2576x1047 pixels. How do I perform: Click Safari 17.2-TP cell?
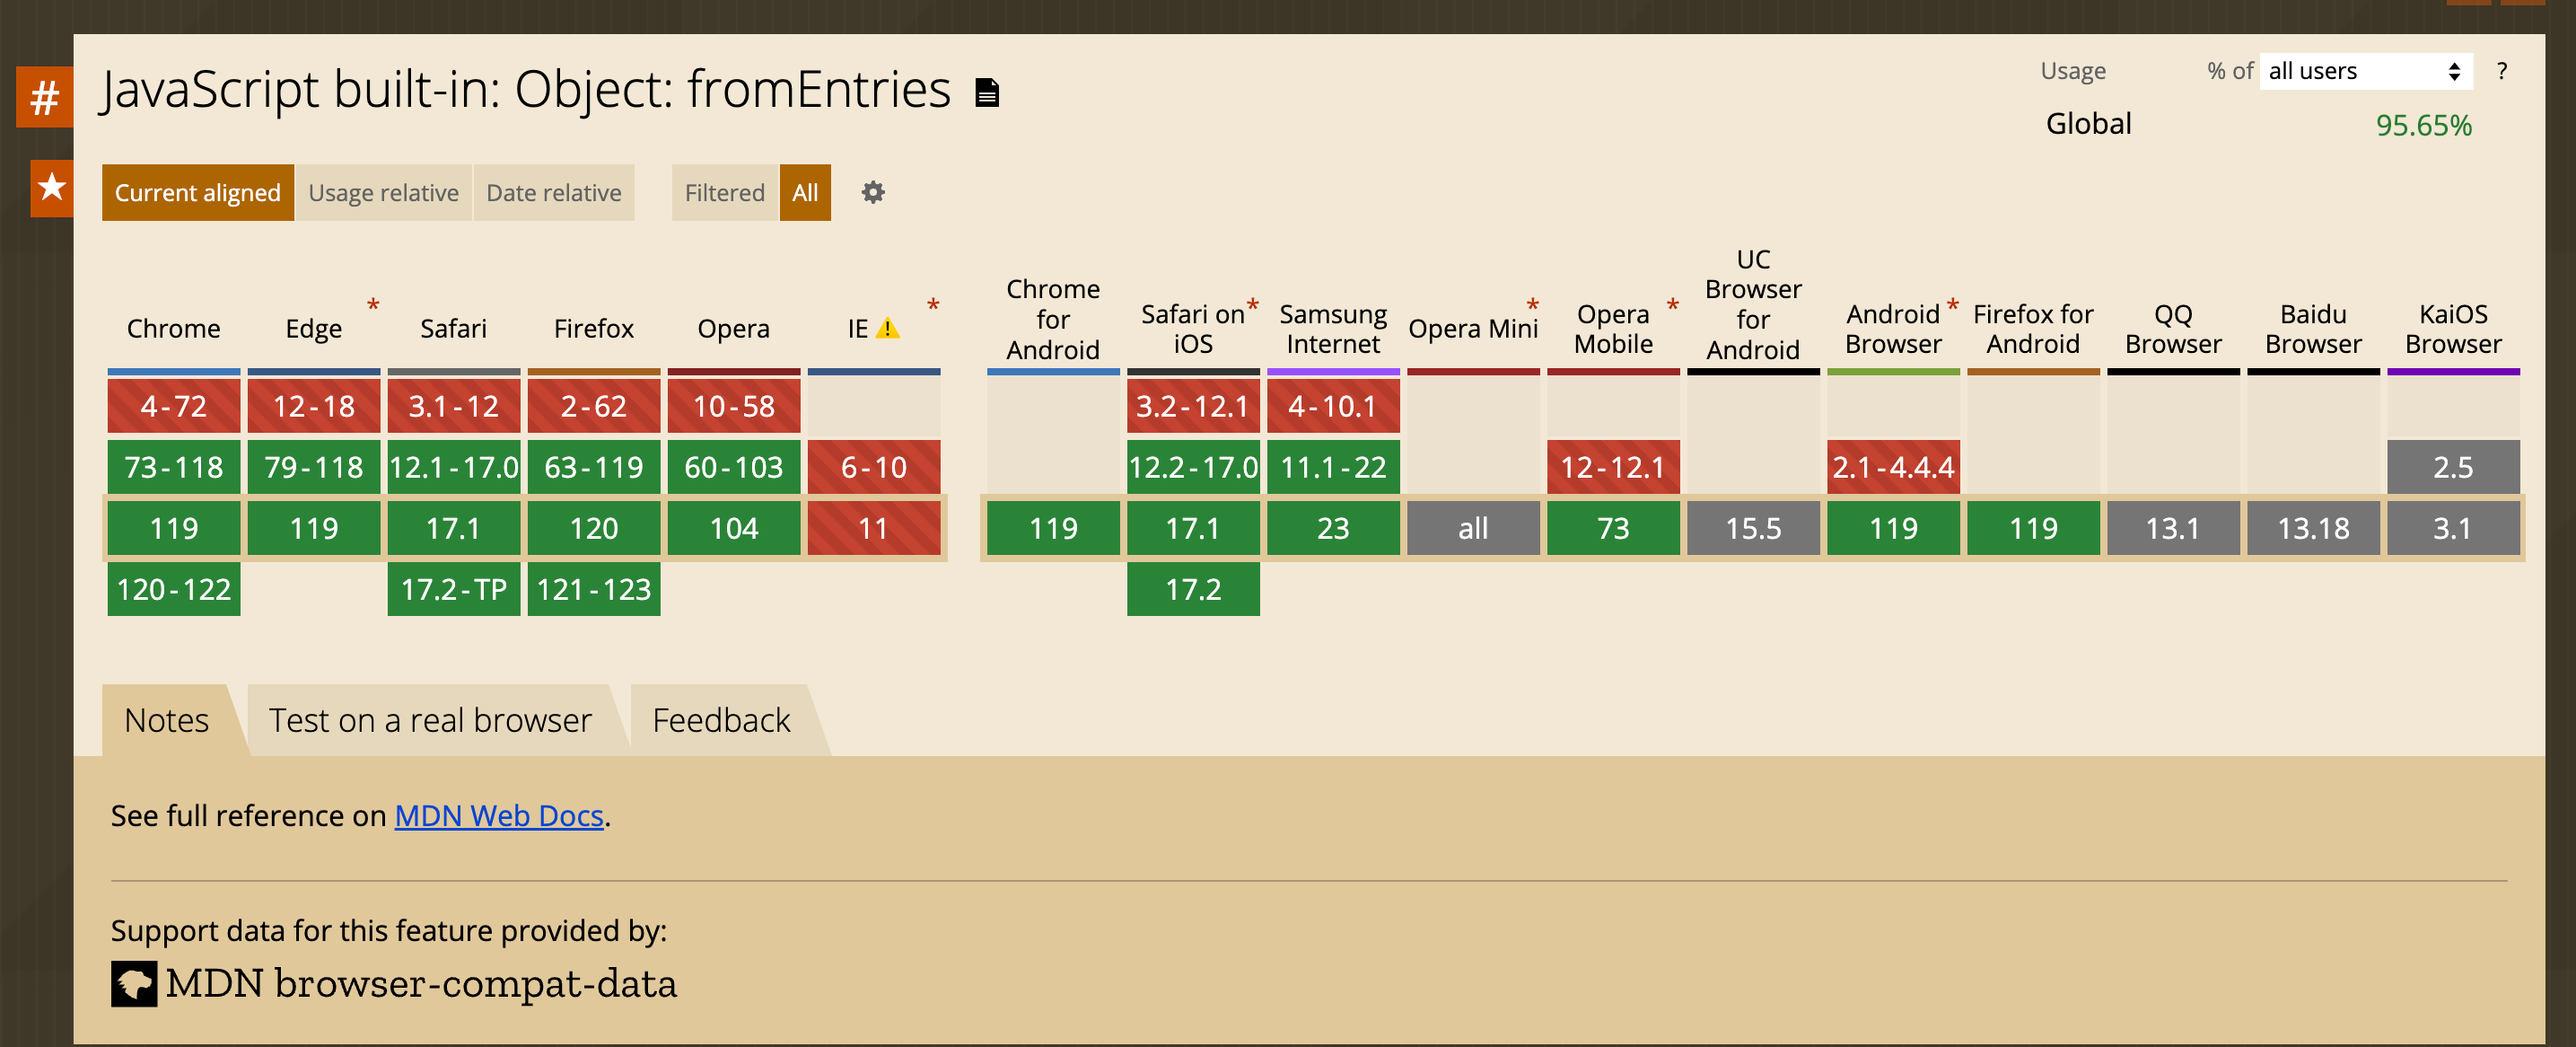(454, 589)
